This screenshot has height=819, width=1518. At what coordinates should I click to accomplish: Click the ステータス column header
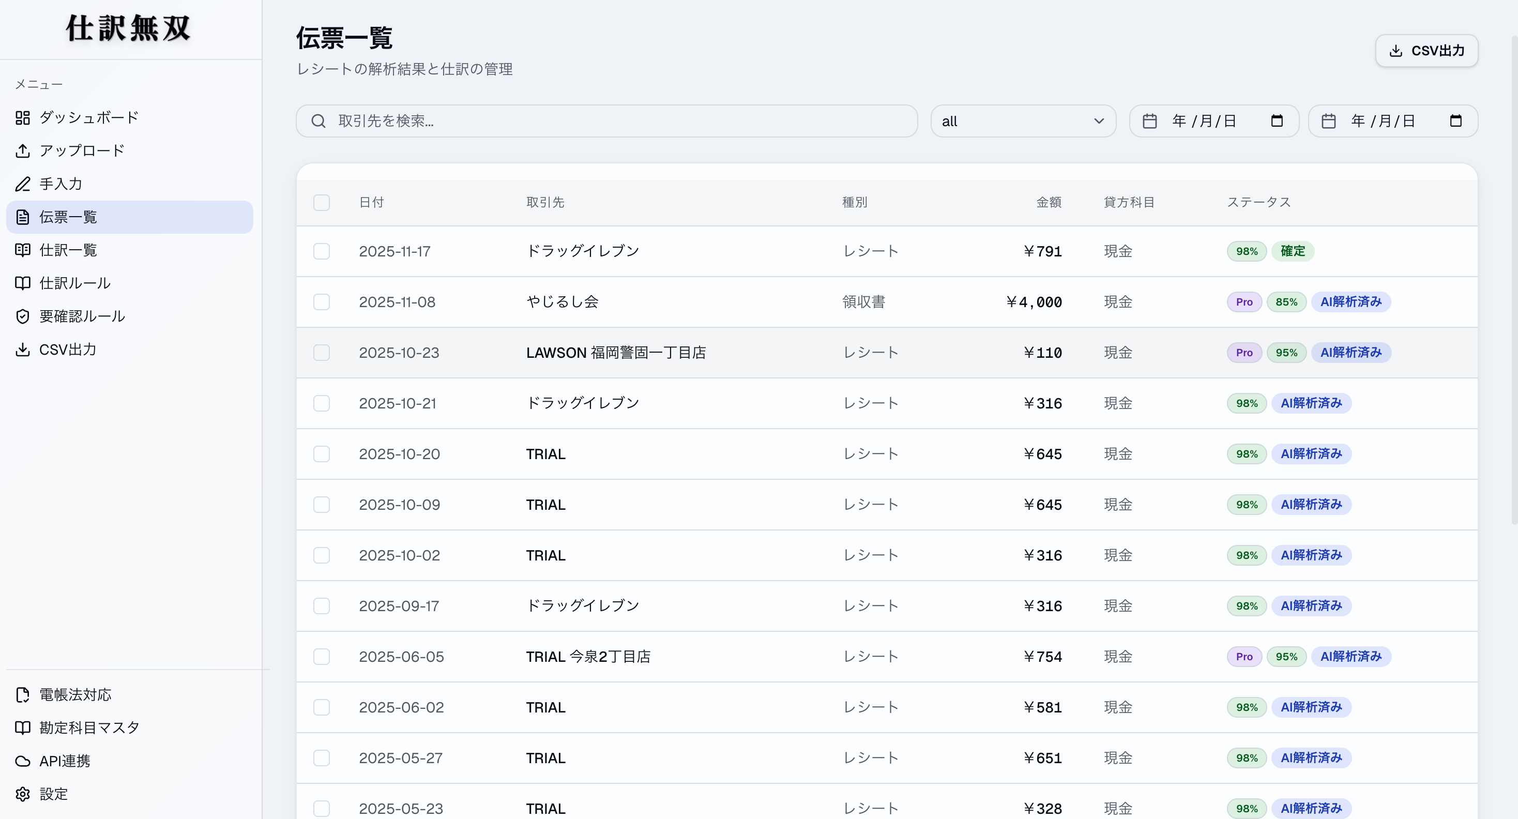pyautogui.click(x=1259, y=203)
